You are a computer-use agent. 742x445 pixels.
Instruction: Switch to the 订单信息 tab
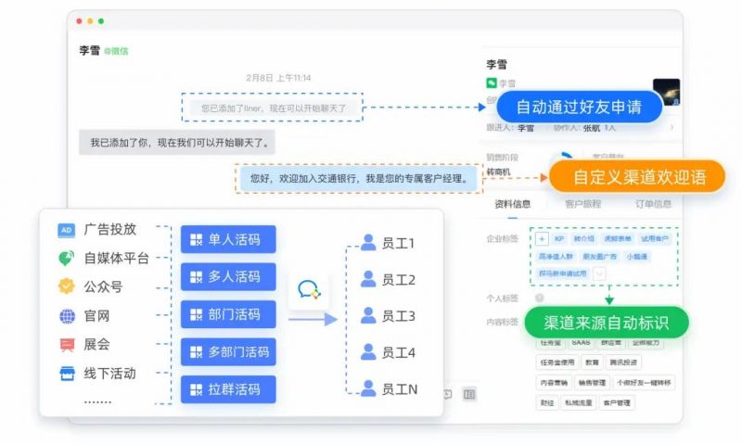[653, 204]
